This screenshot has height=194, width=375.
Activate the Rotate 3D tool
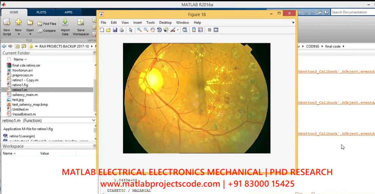click(159, 30)
